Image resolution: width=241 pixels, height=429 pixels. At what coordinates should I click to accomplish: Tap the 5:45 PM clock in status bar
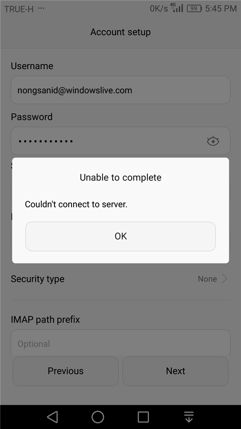coord(221,8)
